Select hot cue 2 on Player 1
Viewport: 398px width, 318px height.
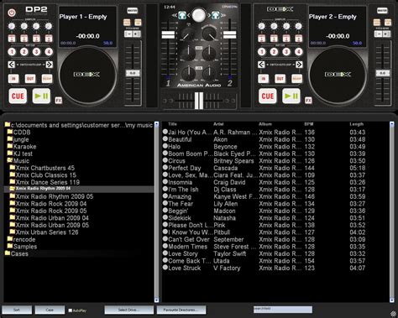[24, 52]
